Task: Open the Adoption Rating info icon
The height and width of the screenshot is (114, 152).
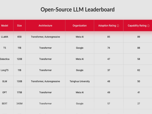Action: [x=118, y=26]
